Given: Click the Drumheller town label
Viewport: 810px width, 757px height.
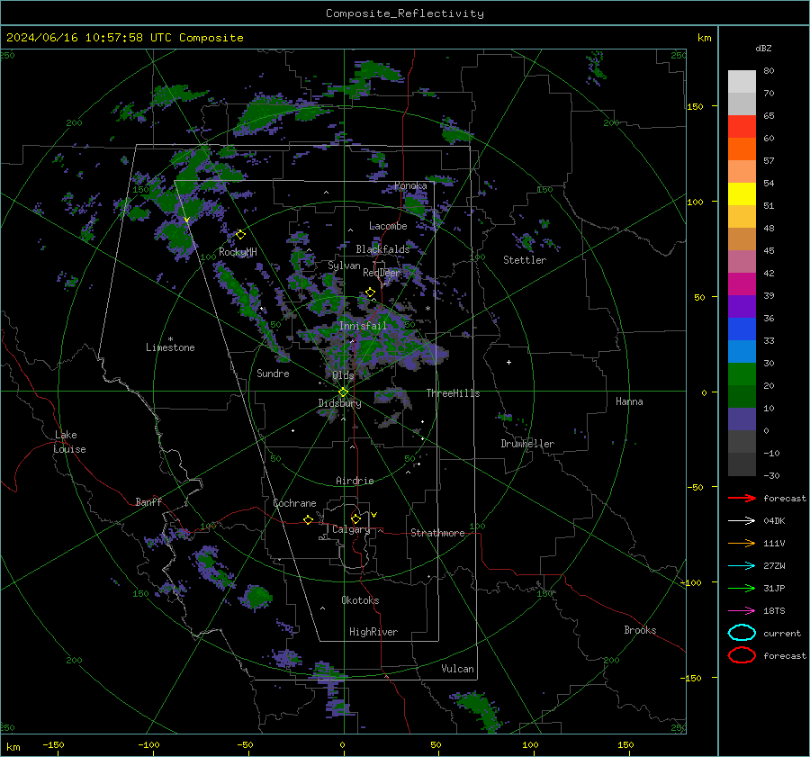Looking at the screenshot, I should (527, 444).
